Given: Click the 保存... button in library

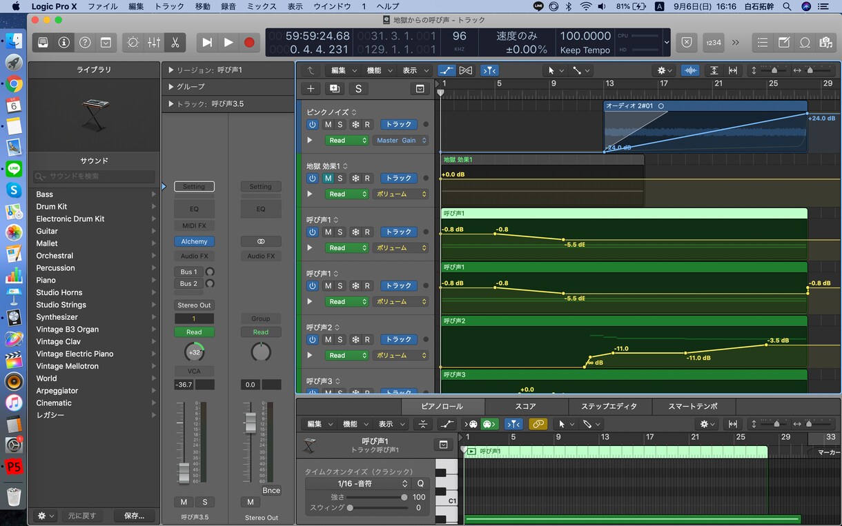Looking at the screenshot, I should click(134, 516).
